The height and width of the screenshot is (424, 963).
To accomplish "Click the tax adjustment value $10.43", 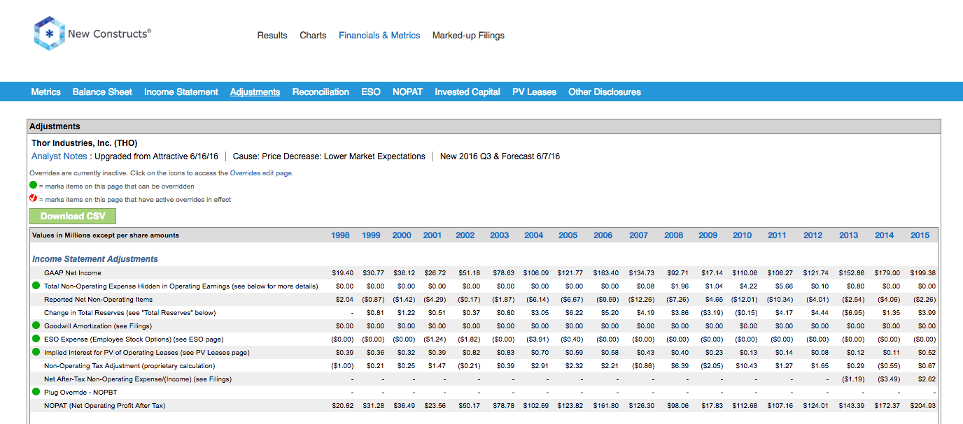I will coord(747,366).
